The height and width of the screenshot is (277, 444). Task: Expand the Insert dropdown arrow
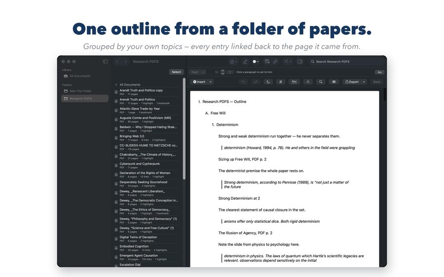(210, 82)
